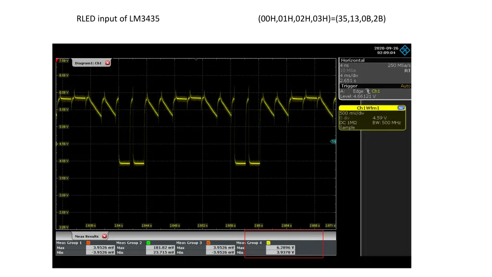Click the Meas Group 3 label
Screen dimensions: 492x277
tap(189, 243)
